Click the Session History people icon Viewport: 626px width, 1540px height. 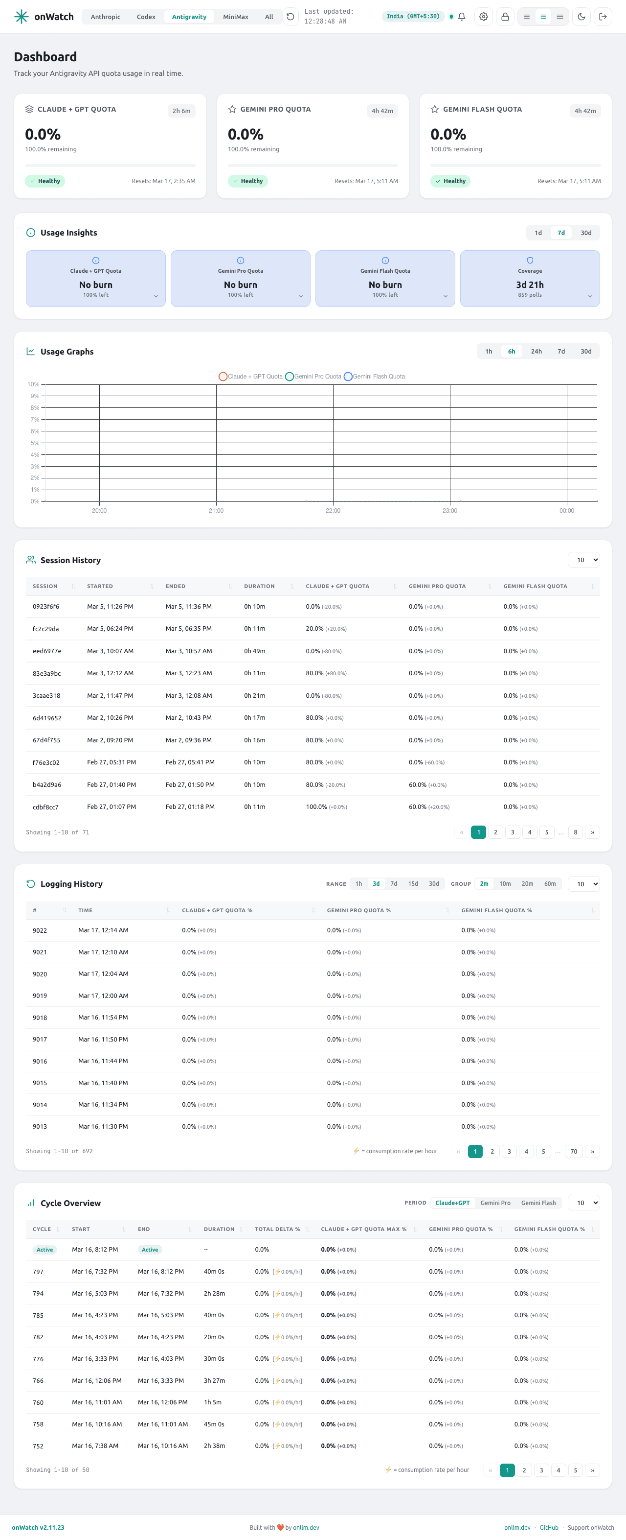31,560
